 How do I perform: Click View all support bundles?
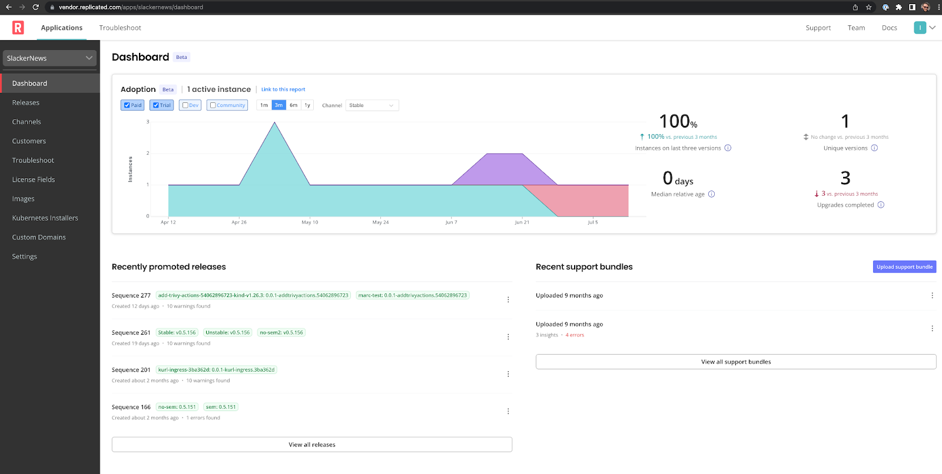pos(736,362)
